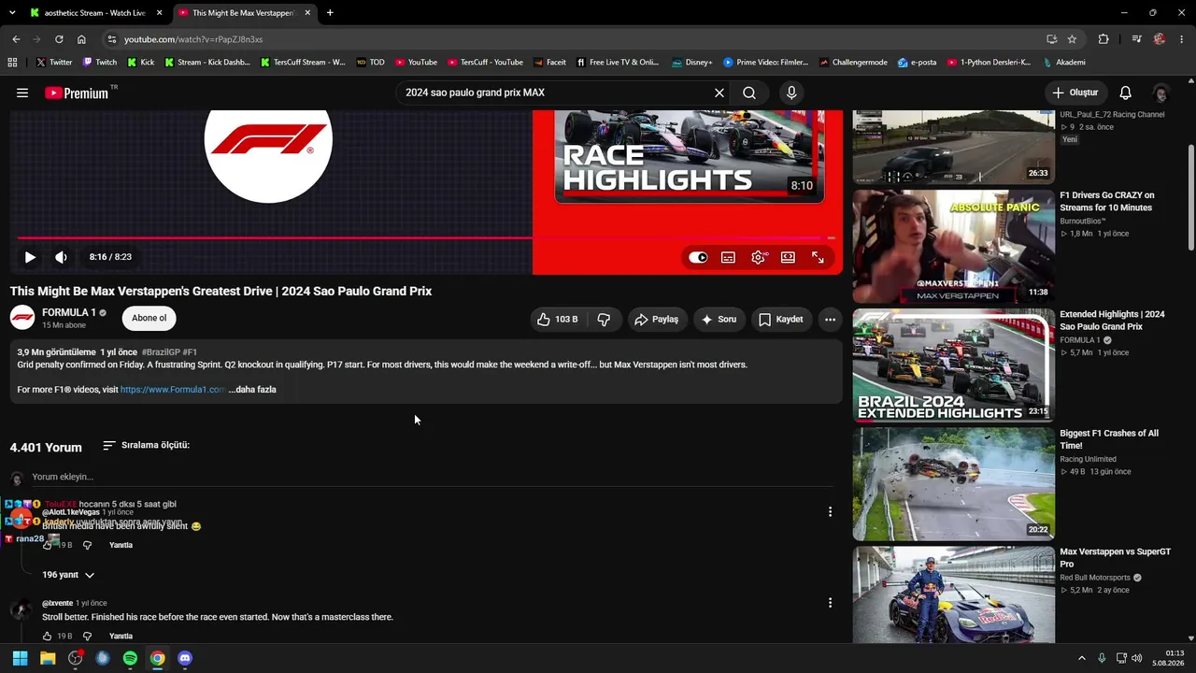Screen dimensions: 1196x673
Task: Mute the video using the volume icon
Action: [61, 257]
